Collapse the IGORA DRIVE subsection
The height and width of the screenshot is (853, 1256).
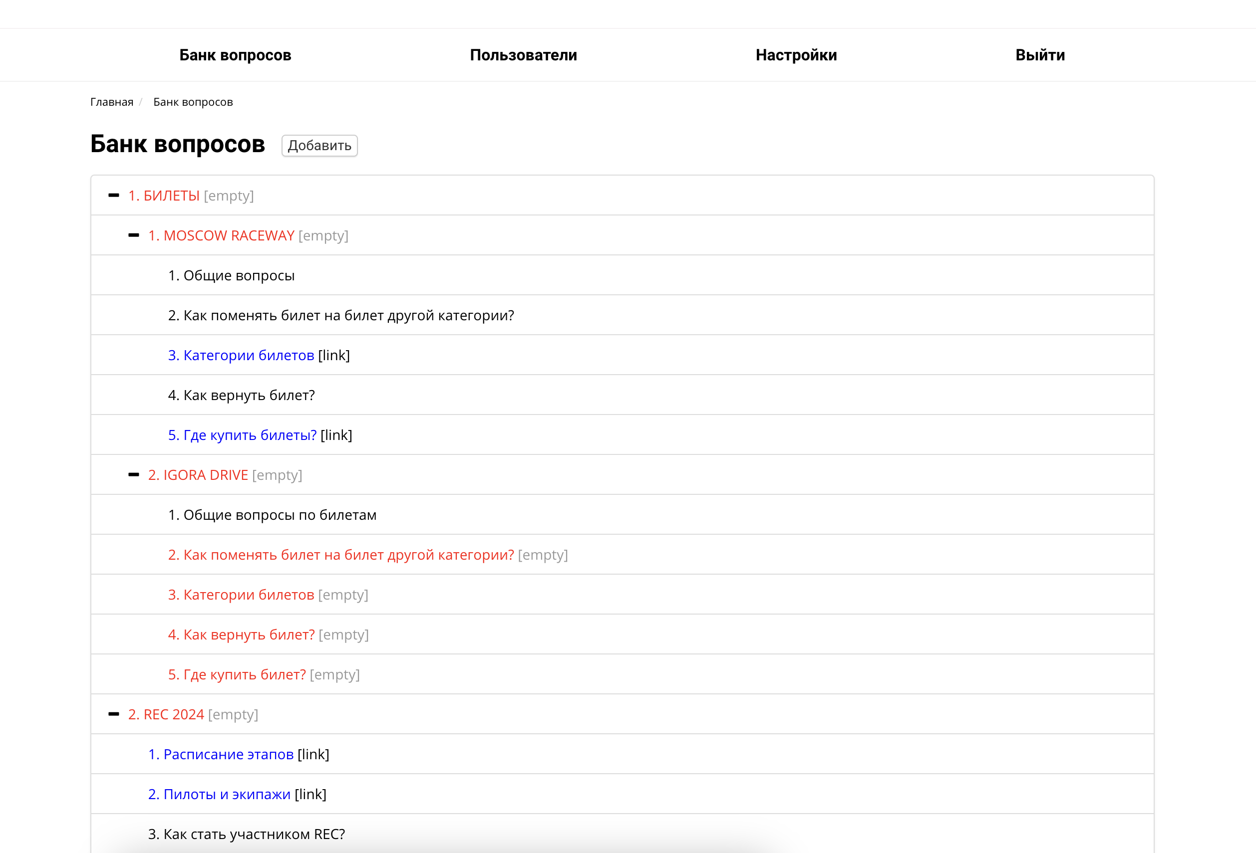pyautogui.click(x=133, y=475)
